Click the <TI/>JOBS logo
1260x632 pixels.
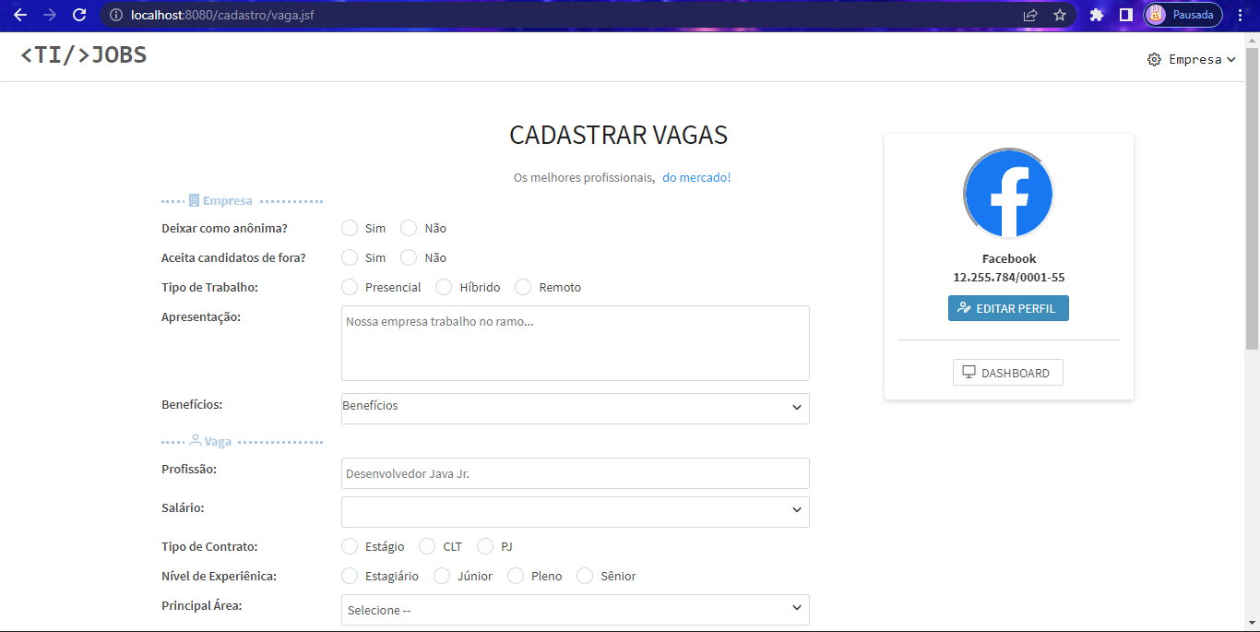(x=83, y=54)
